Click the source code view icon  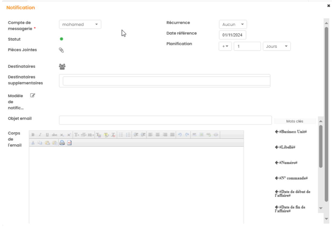pyautogui.click(x=69, y=143)
